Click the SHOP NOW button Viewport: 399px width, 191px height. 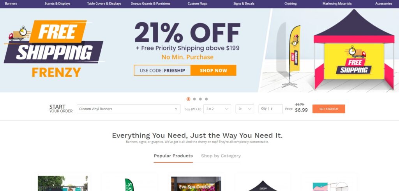click(214, 70)
